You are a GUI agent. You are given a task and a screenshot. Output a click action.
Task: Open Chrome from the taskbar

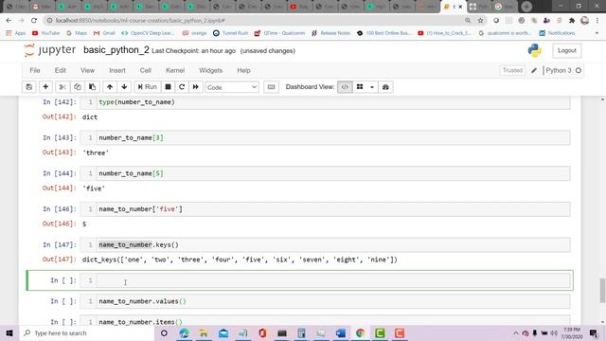pos(360,332)
